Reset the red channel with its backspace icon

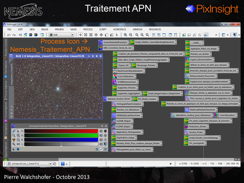click(x=101, y=131)
